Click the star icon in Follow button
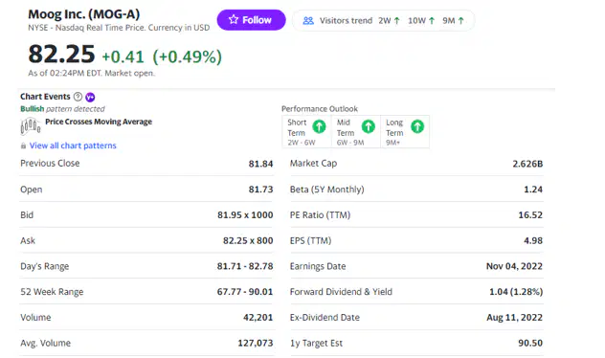 pos(234,19)
